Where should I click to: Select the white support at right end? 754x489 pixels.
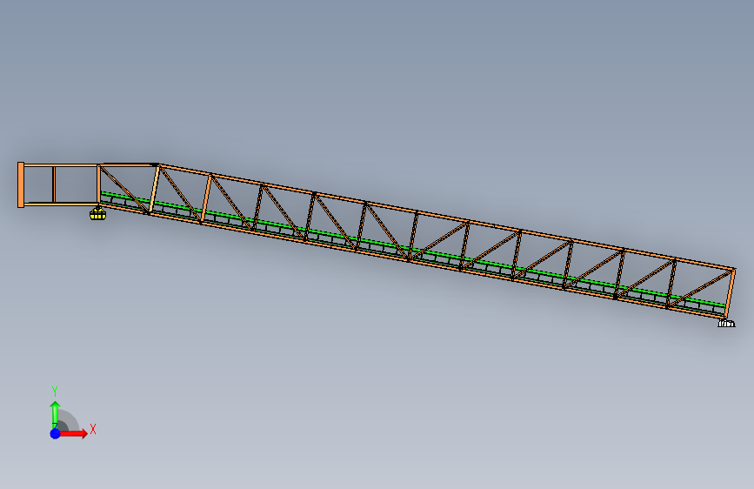tap(726, 324)
